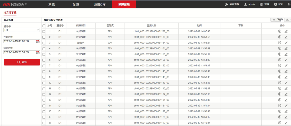The height and width of the screenshot is (126, 291).
Task: Open calendar picker for 结束时间
Action: click(x=38, y=52)
